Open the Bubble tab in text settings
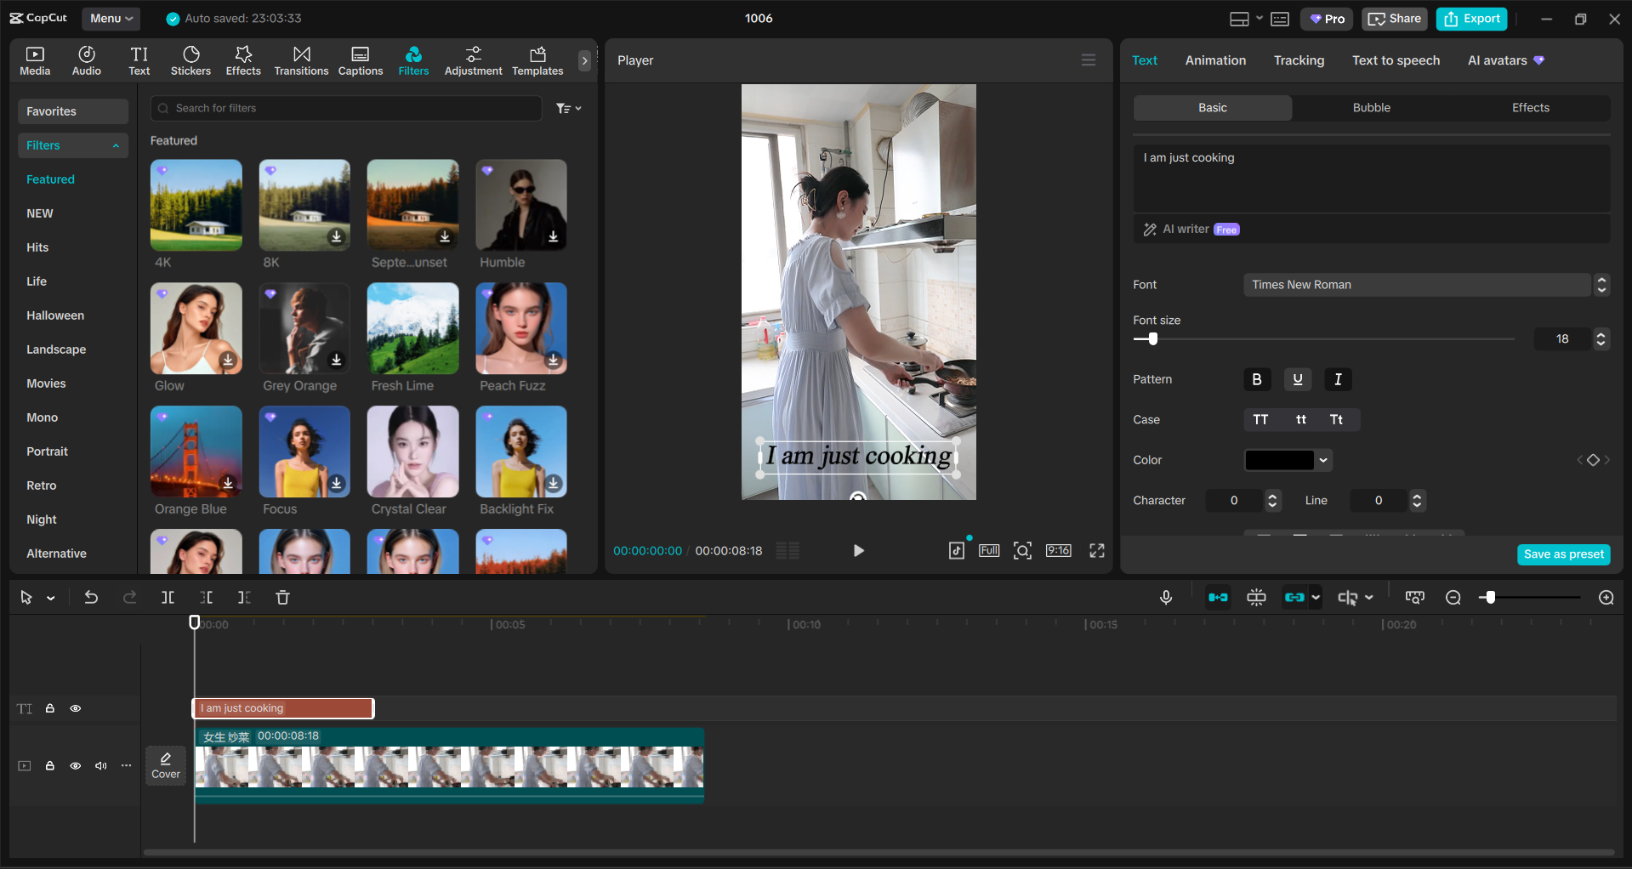This screenshot has height=869, width=1632. (1370, 107)
